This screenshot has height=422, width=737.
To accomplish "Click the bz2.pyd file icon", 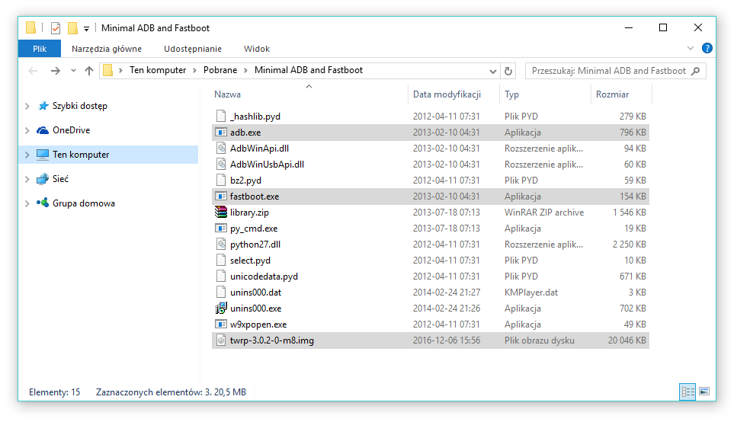I will tap(221, 180).
